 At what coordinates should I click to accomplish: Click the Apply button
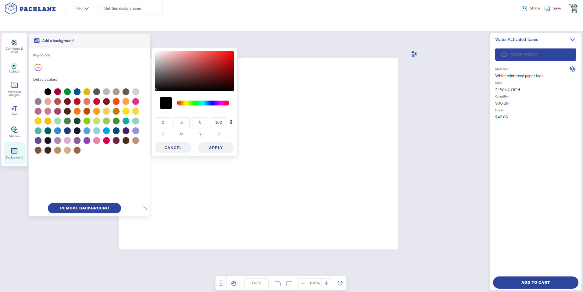(x=216, y=148)
